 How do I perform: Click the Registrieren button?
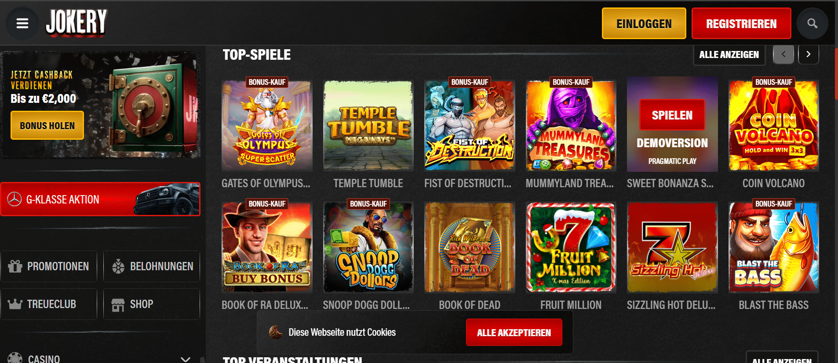pyautogui.click(x=741, y=23)
